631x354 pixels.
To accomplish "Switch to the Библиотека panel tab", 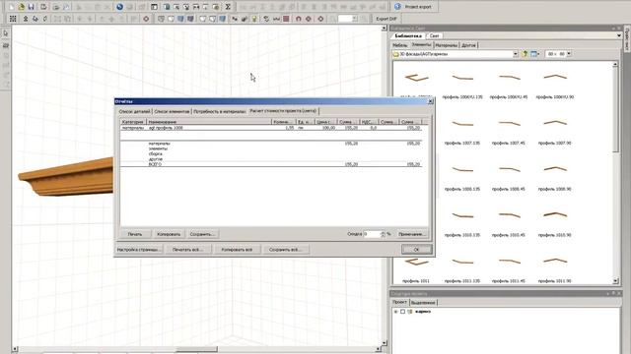I will pyautogui.click(x=408, y=36).
